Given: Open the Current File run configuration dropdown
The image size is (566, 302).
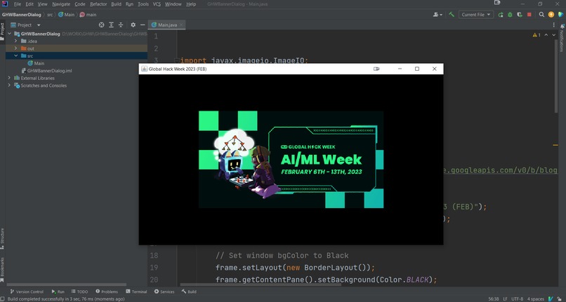Looking at the screenshot, I should (476, 15).
